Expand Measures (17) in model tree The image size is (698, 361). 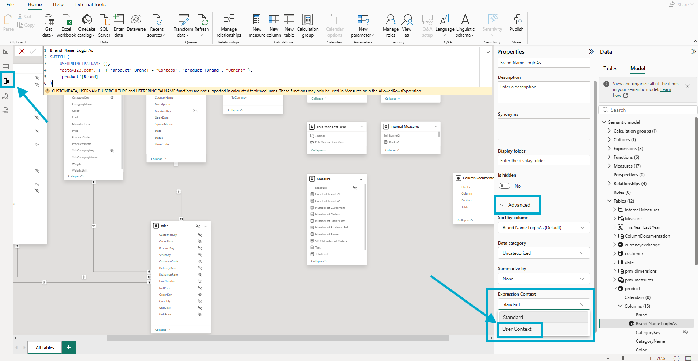click(609, 166)
